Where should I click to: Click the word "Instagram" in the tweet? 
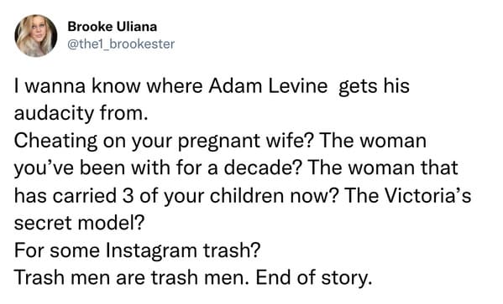(151, 251)
